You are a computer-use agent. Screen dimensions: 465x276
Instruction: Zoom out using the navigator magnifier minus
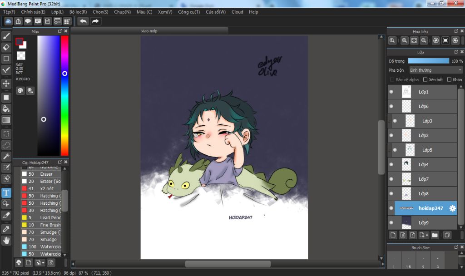pos(424,40)
